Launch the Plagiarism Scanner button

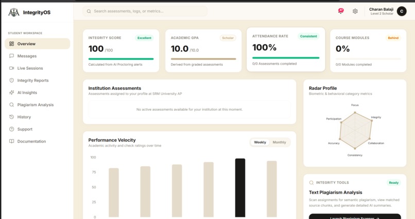pyautogui.click(x=355, y=216)
